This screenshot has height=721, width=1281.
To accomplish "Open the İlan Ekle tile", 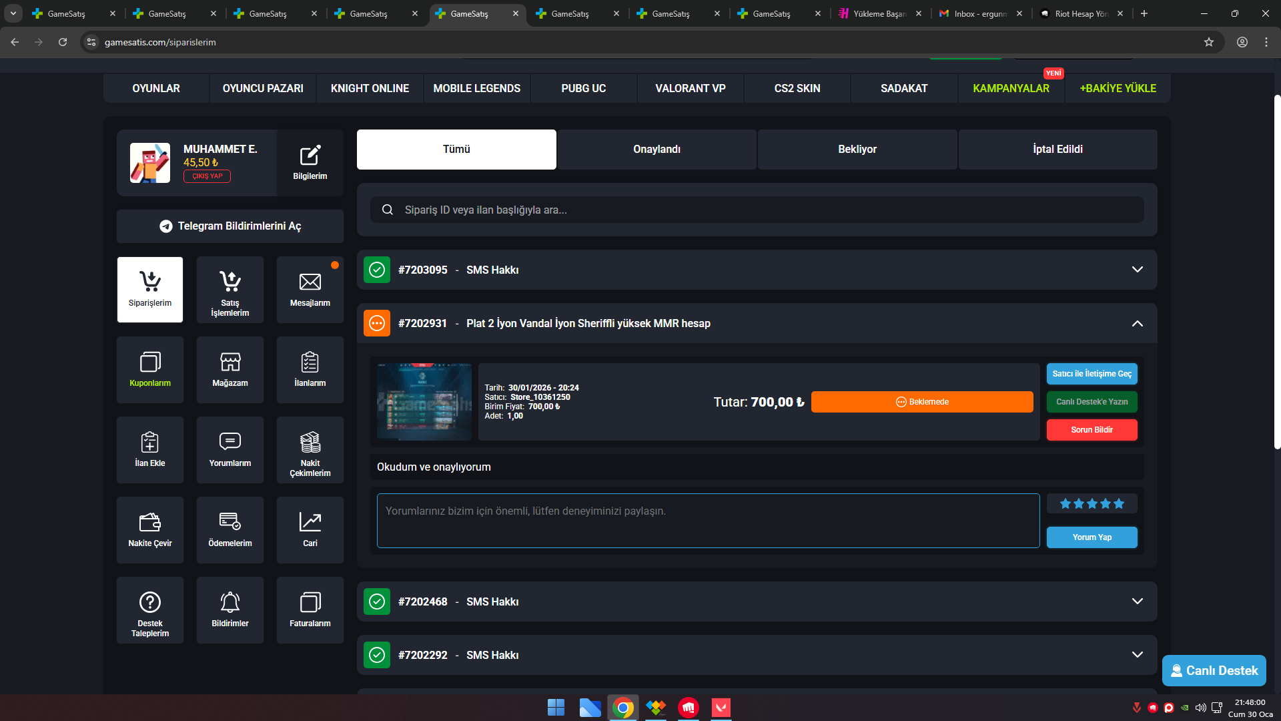I will (150, 450).
